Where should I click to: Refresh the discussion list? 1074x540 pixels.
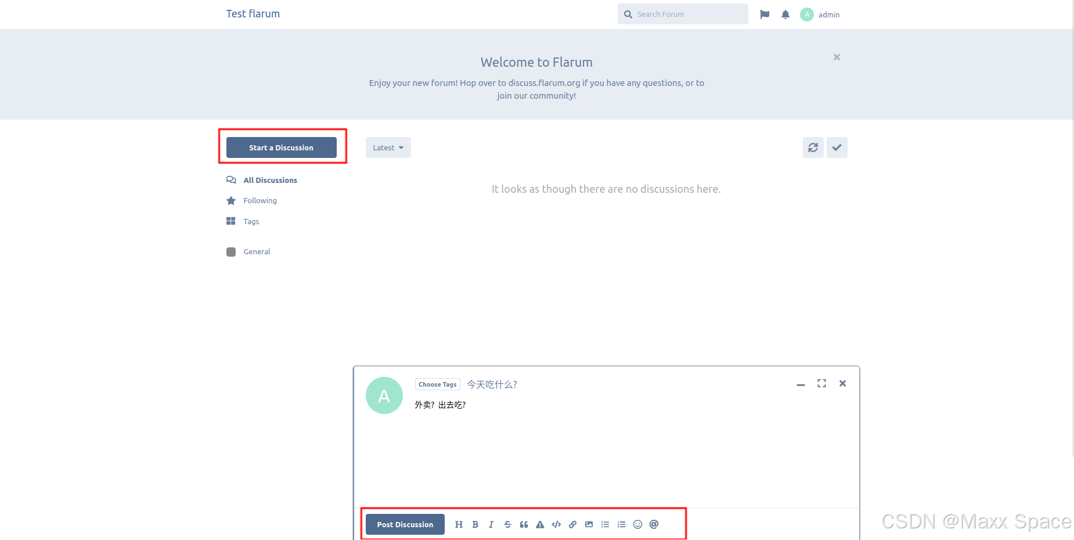(x=813, y=147)
